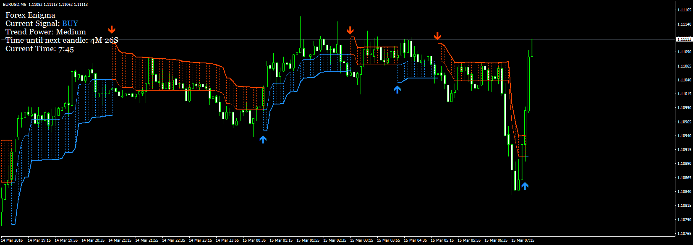Click the 1.11140 price axis label

[x=684, y=24]
